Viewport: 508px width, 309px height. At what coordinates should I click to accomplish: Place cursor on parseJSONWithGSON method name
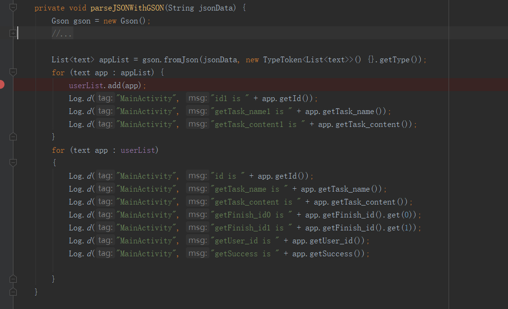tap(127, 8)
